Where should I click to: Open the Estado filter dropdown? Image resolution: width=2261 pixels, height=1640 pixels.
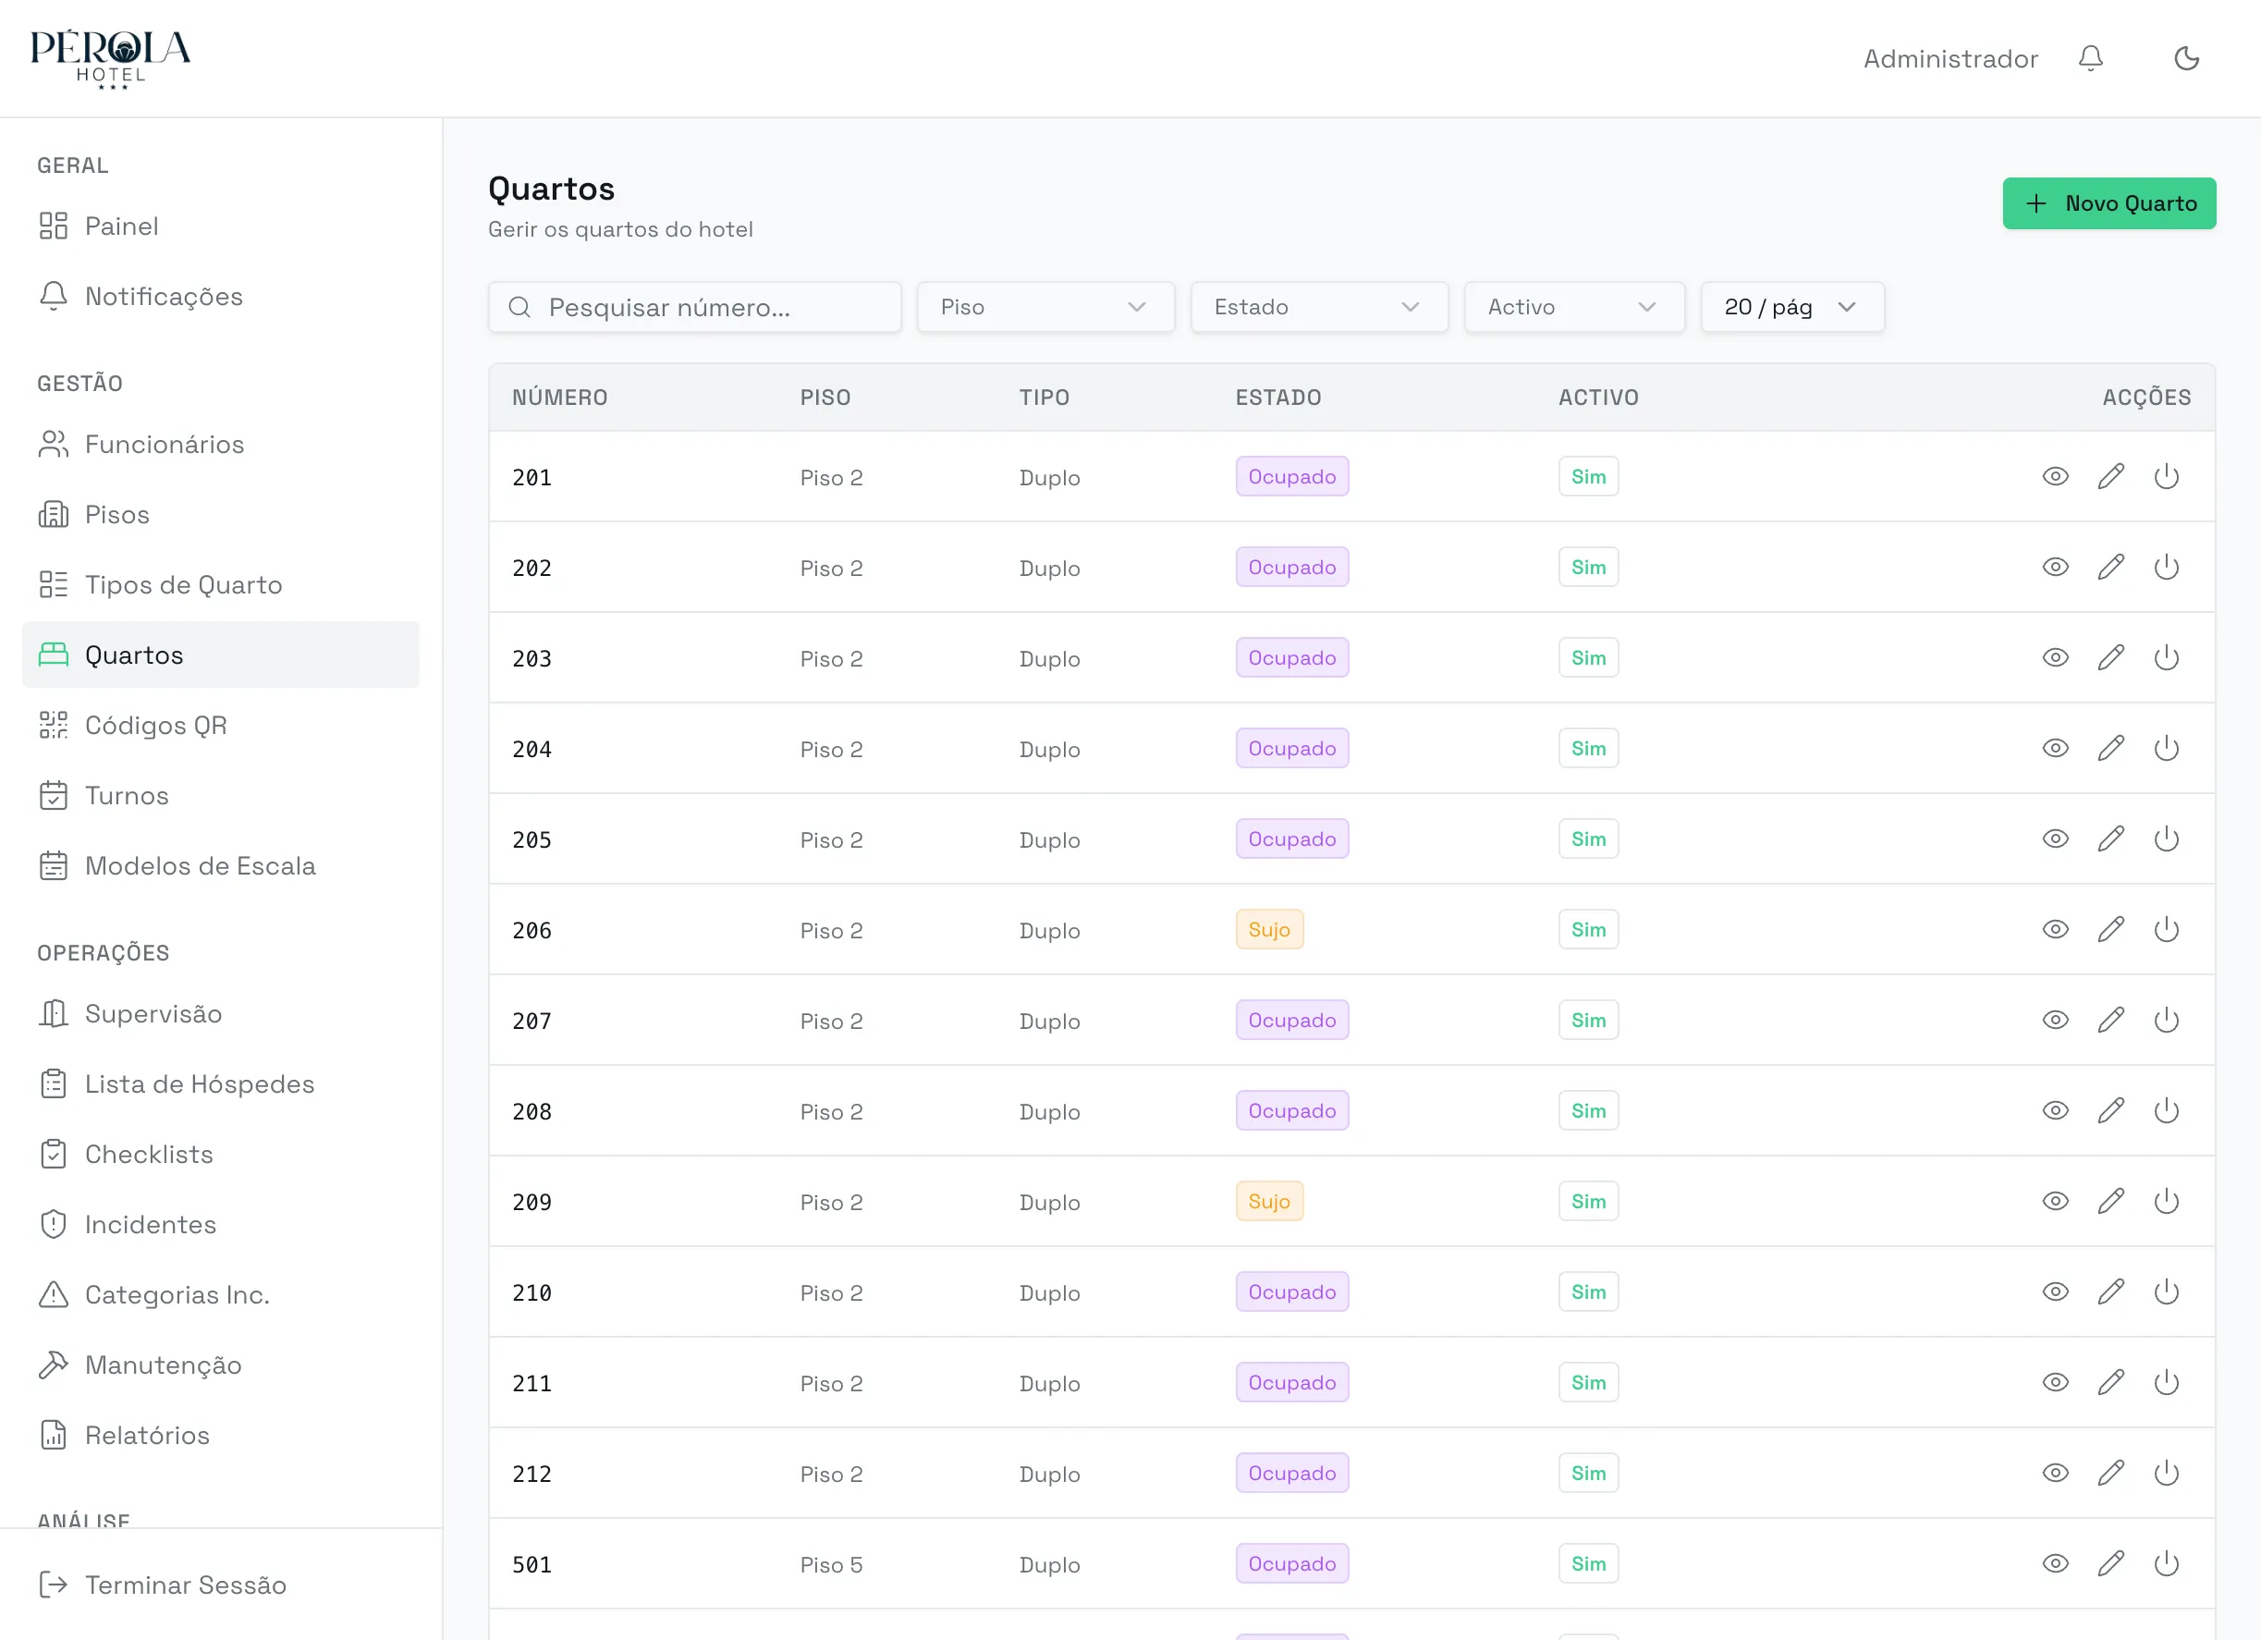pos(1318,307)
